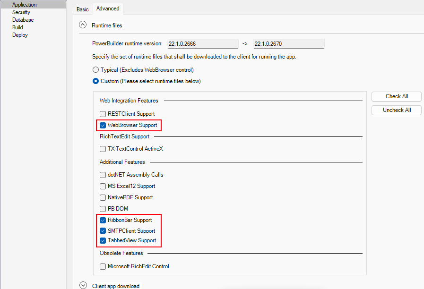Viewport: 424px width, 289px height.
Task: Enable PB DOM checkbox
Action: pos(103,209)
